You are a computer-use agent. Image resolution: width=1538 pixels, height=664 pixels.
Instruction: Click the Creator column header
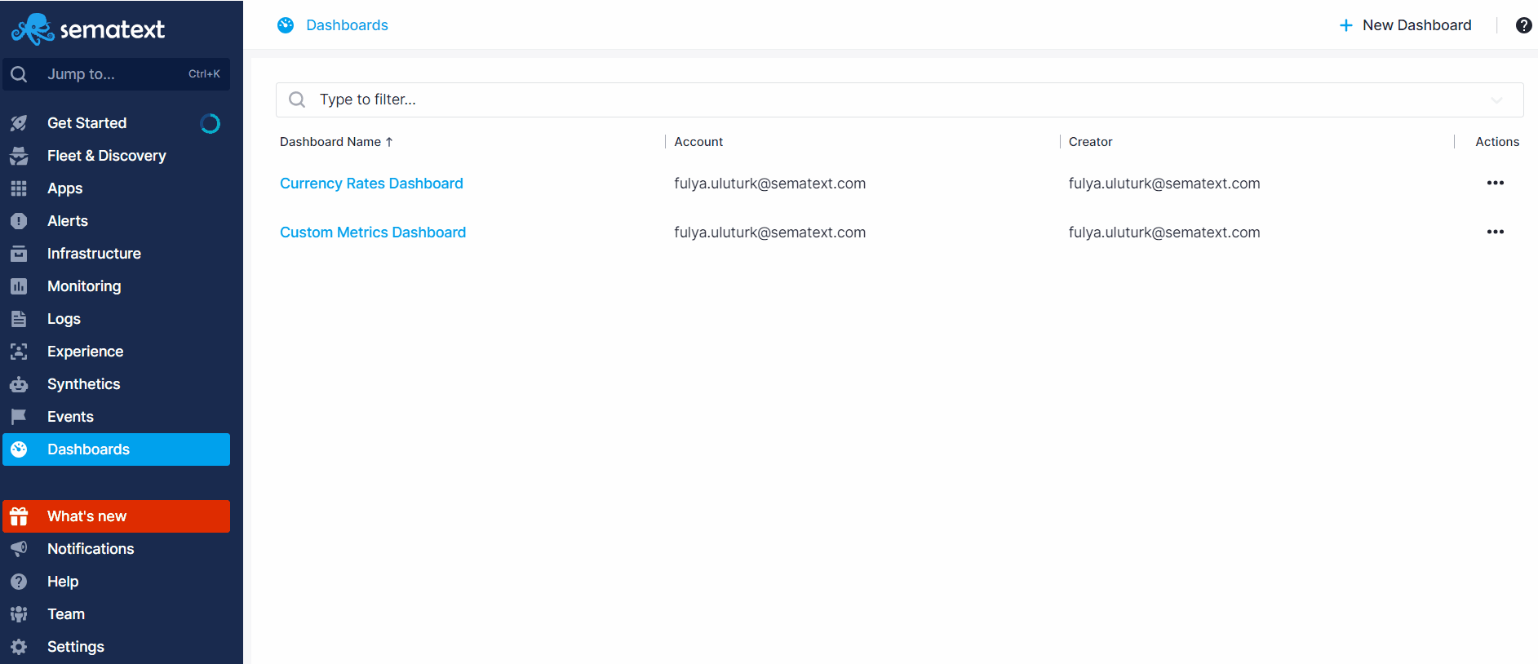pos(1090,142)
